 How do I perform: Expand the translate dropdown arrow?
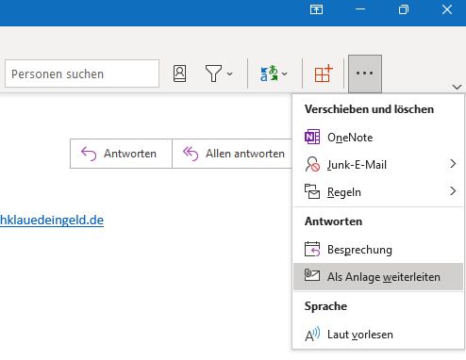pos(285,74)
